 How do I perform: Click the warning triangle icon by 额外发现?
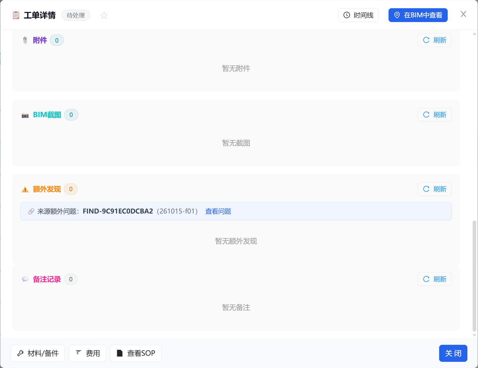25,189
